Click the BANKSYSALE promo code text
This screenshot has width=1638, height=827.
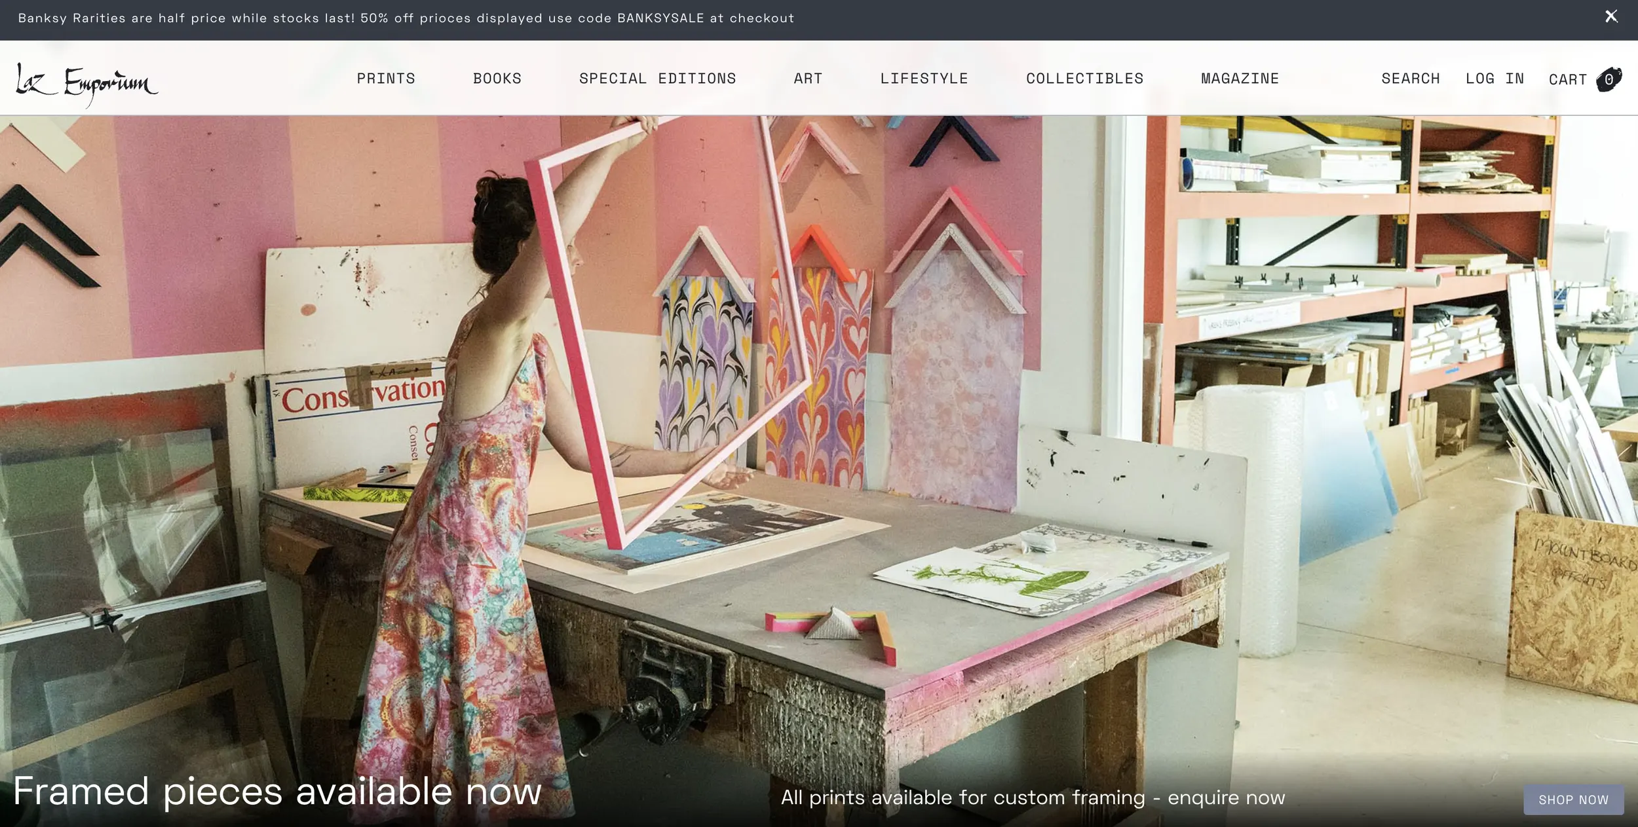660,18
